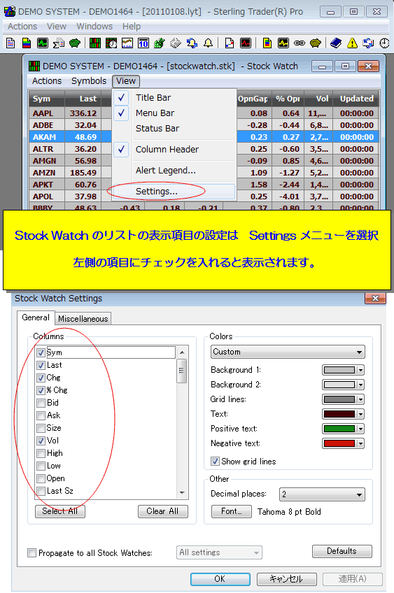394x593 pixels.
Task: Click the bell with refresh arrows icon
Action: pos(192,43)
